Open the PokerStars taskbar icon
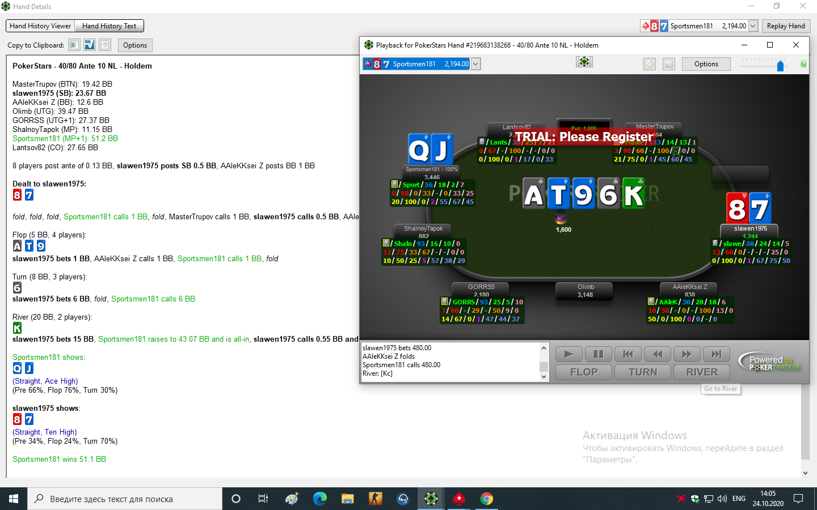 tap(459, 499)
